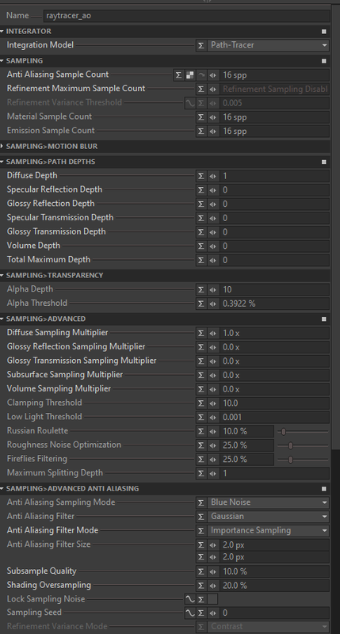This screenshot has height=634, width=340.
Task: Open the Integration Model Path-Tracer dropdown
Action: click(268, 45)
